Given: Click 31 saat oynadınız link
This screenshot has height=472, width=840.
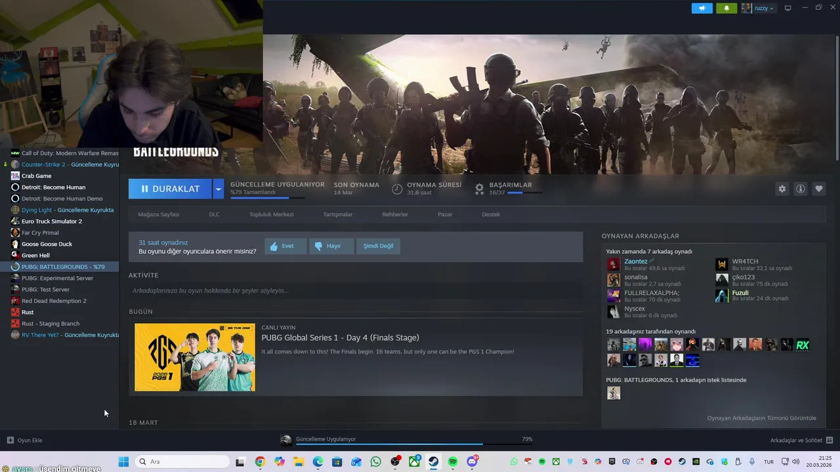Looking at the screenshot, I should pyautogui.click(x=163, y=243).
